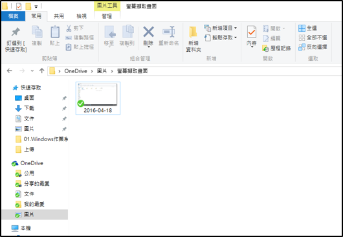The width and height of the screenshot is (343, 237).
Task: Click the address bar folder icon
Action: coord(52,71)
